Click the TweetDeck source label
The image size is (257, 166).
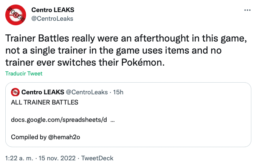click(x=98, y=158)
